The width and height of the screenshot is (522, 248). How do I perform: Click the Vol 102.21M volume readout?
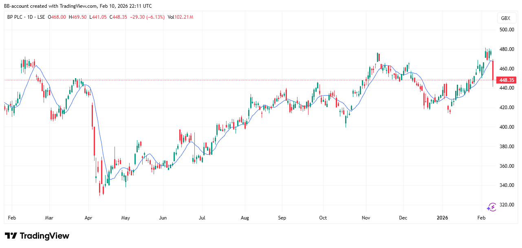click(180, 17)
